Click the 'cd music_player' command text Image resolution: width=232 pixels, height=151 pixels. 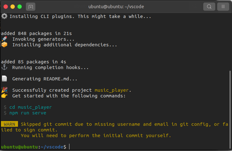coord(30,107)
